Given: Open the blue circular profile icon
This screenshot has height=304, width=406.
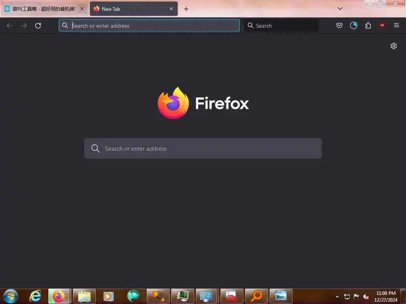Looking at the screenshot, I should pyautogui.click(x=353, y=25).
